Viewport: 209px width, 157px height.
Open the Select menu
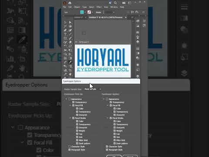91,7
